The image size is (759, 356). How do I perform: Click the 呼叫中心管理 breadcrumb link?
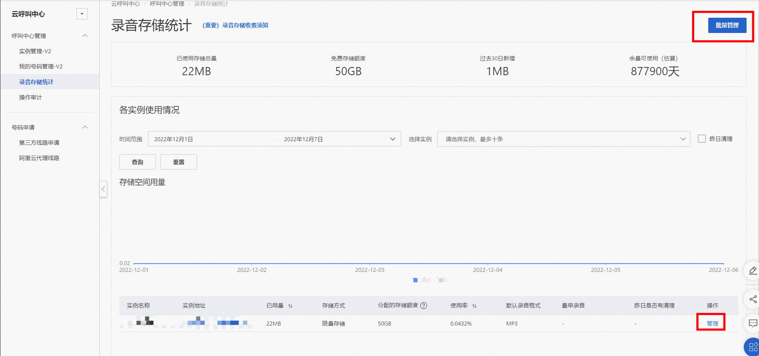[167, 4]
